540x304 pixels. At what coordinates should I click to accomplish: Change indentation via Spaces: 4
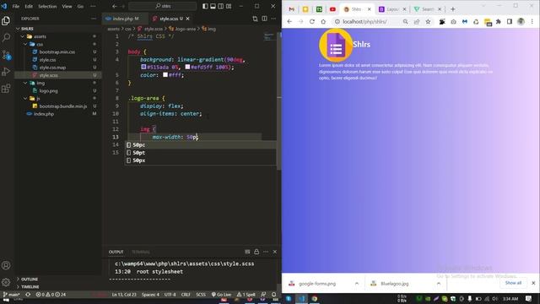150,295
